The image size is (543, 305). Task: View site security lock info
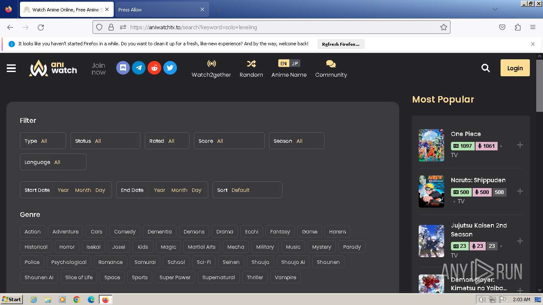click(111, 27)
